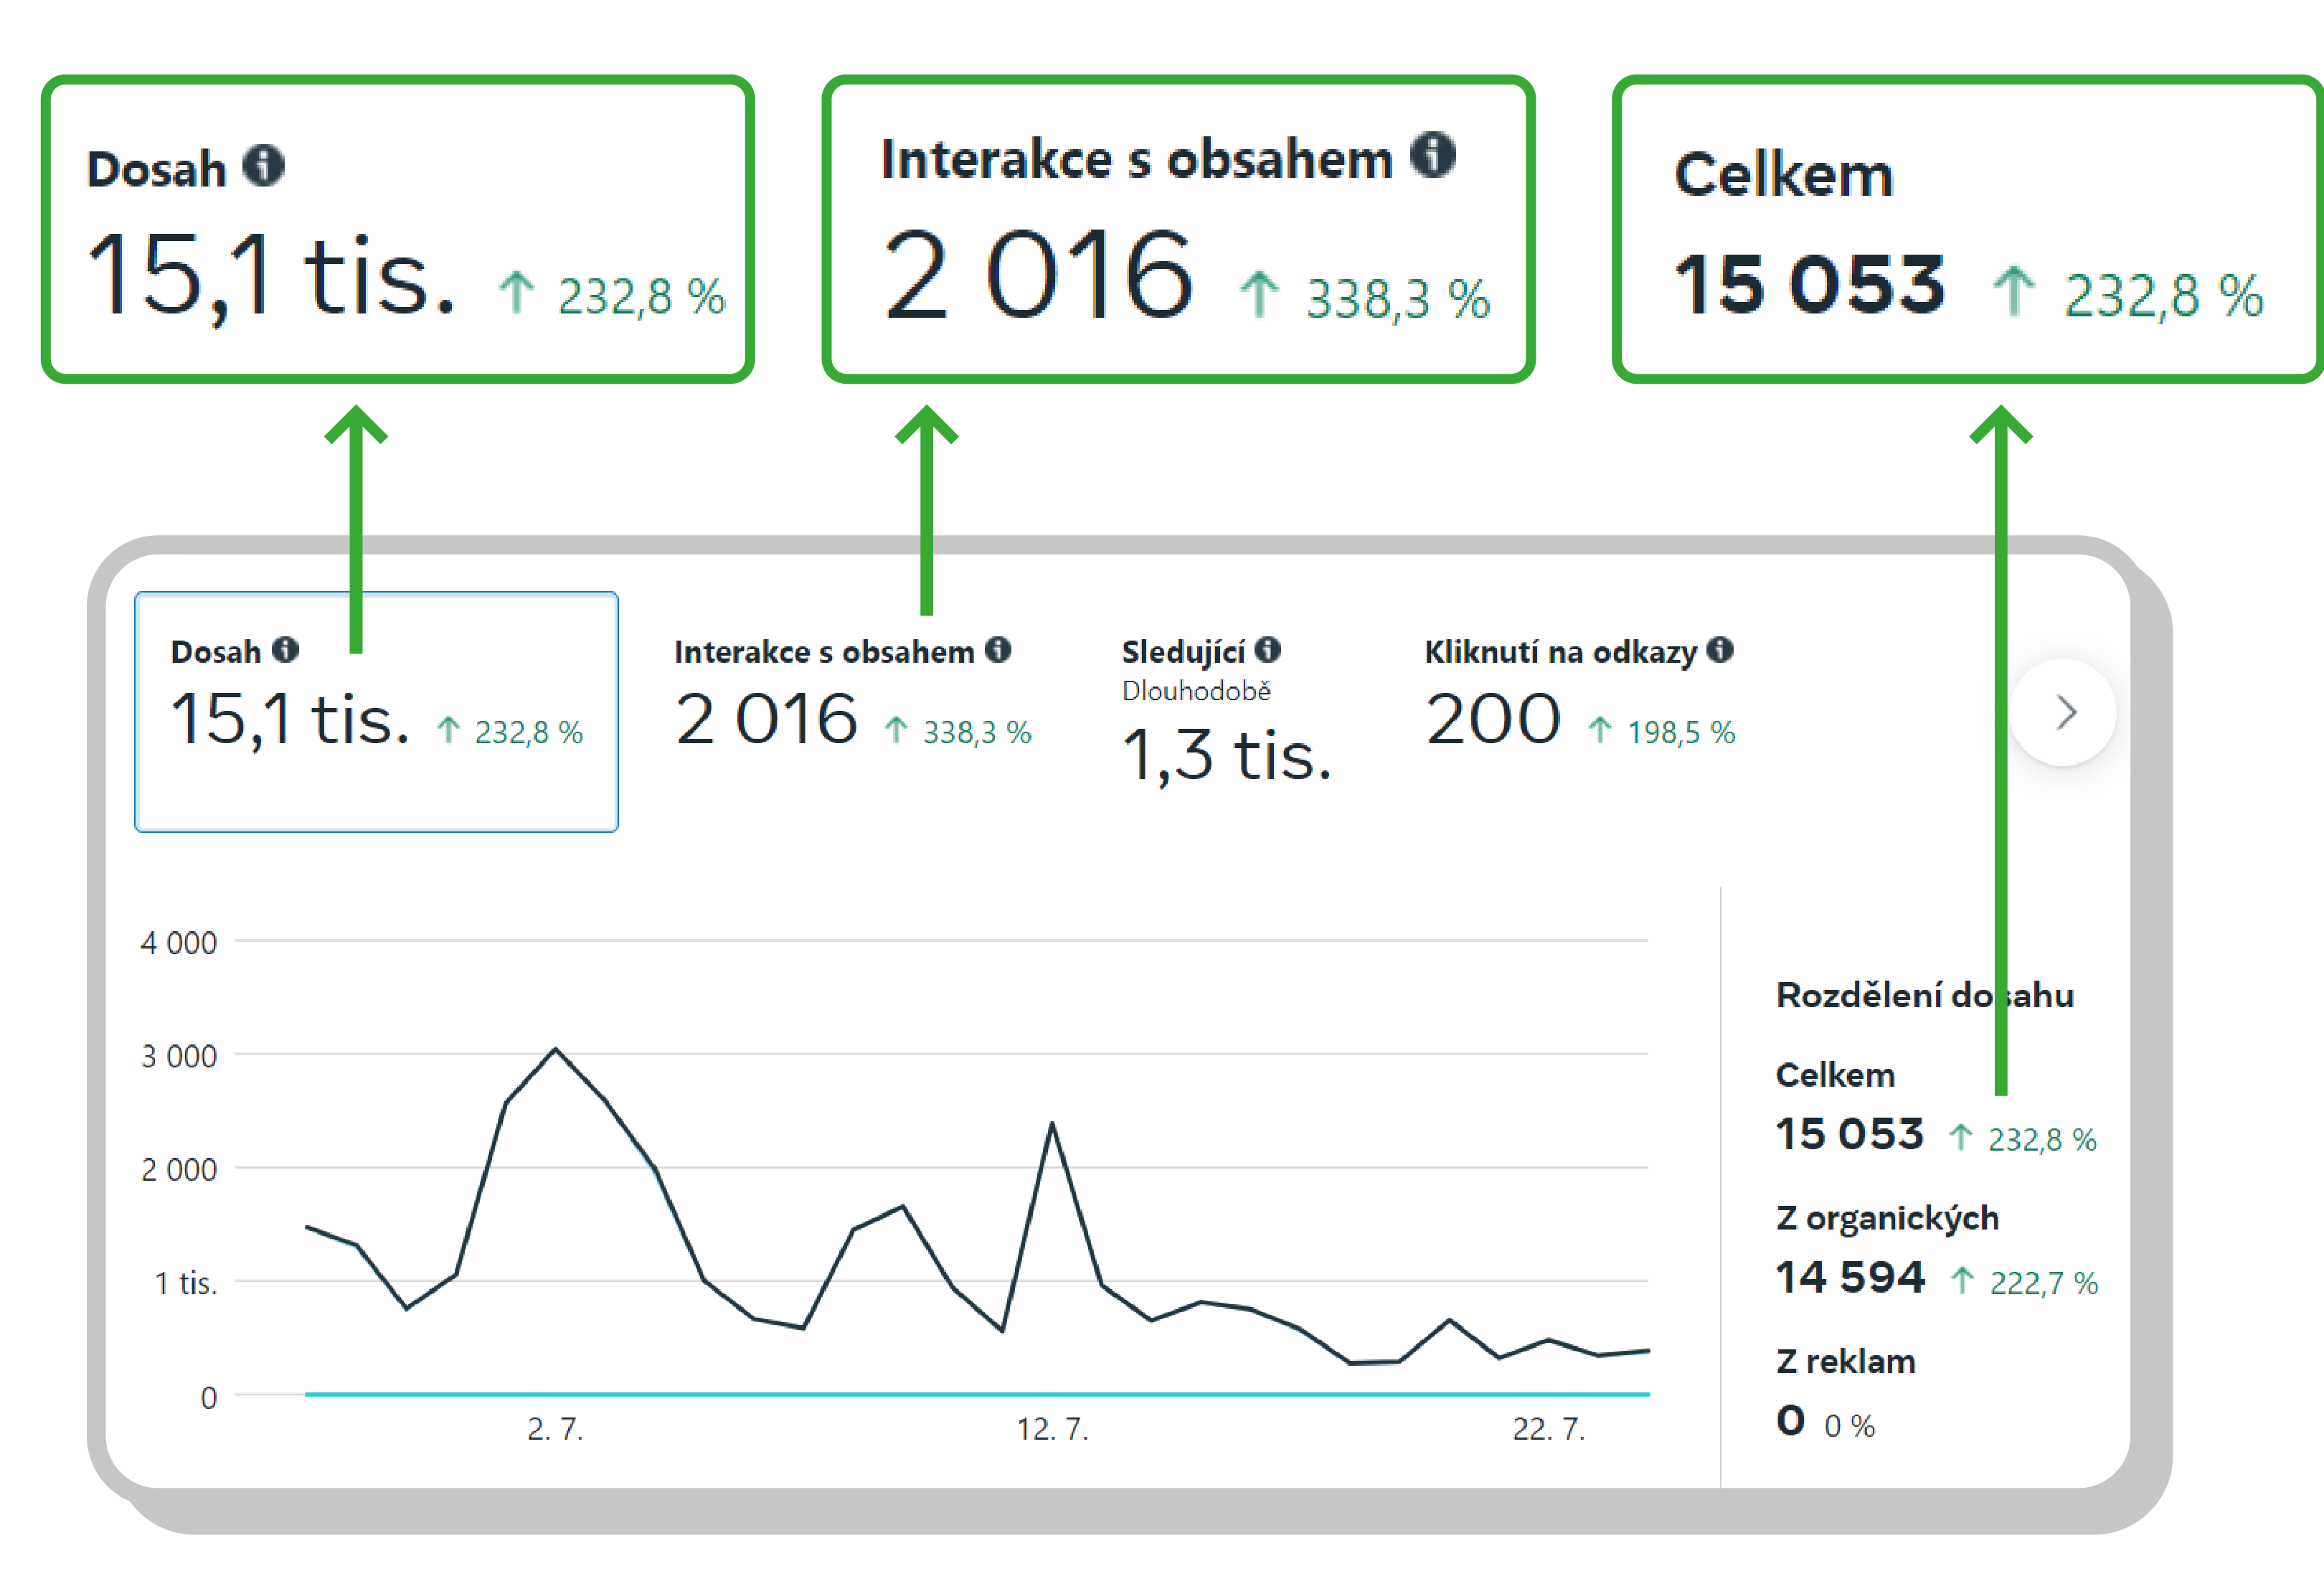Viewport: 2324px width, 1571px height.
Task: Click the info icon beside Sledující
Action: pos(1268,651)
